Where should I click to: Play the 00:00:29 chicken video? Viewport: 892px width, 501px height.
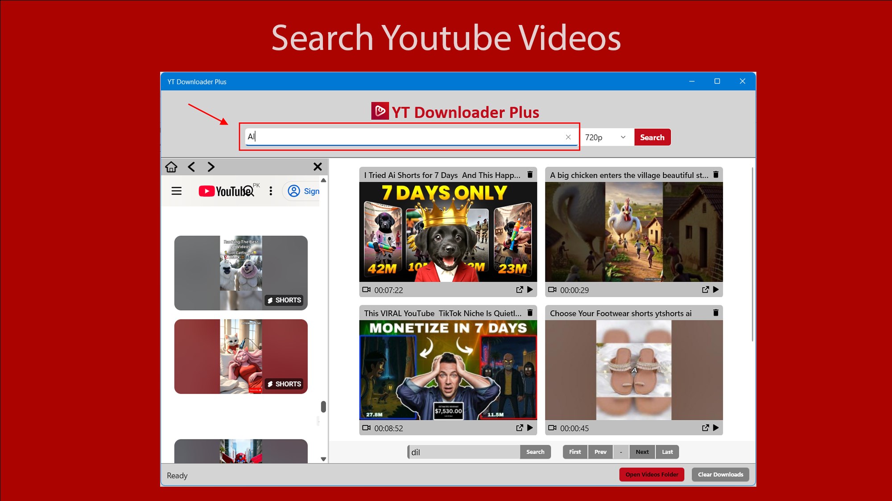tap(716, 290)
